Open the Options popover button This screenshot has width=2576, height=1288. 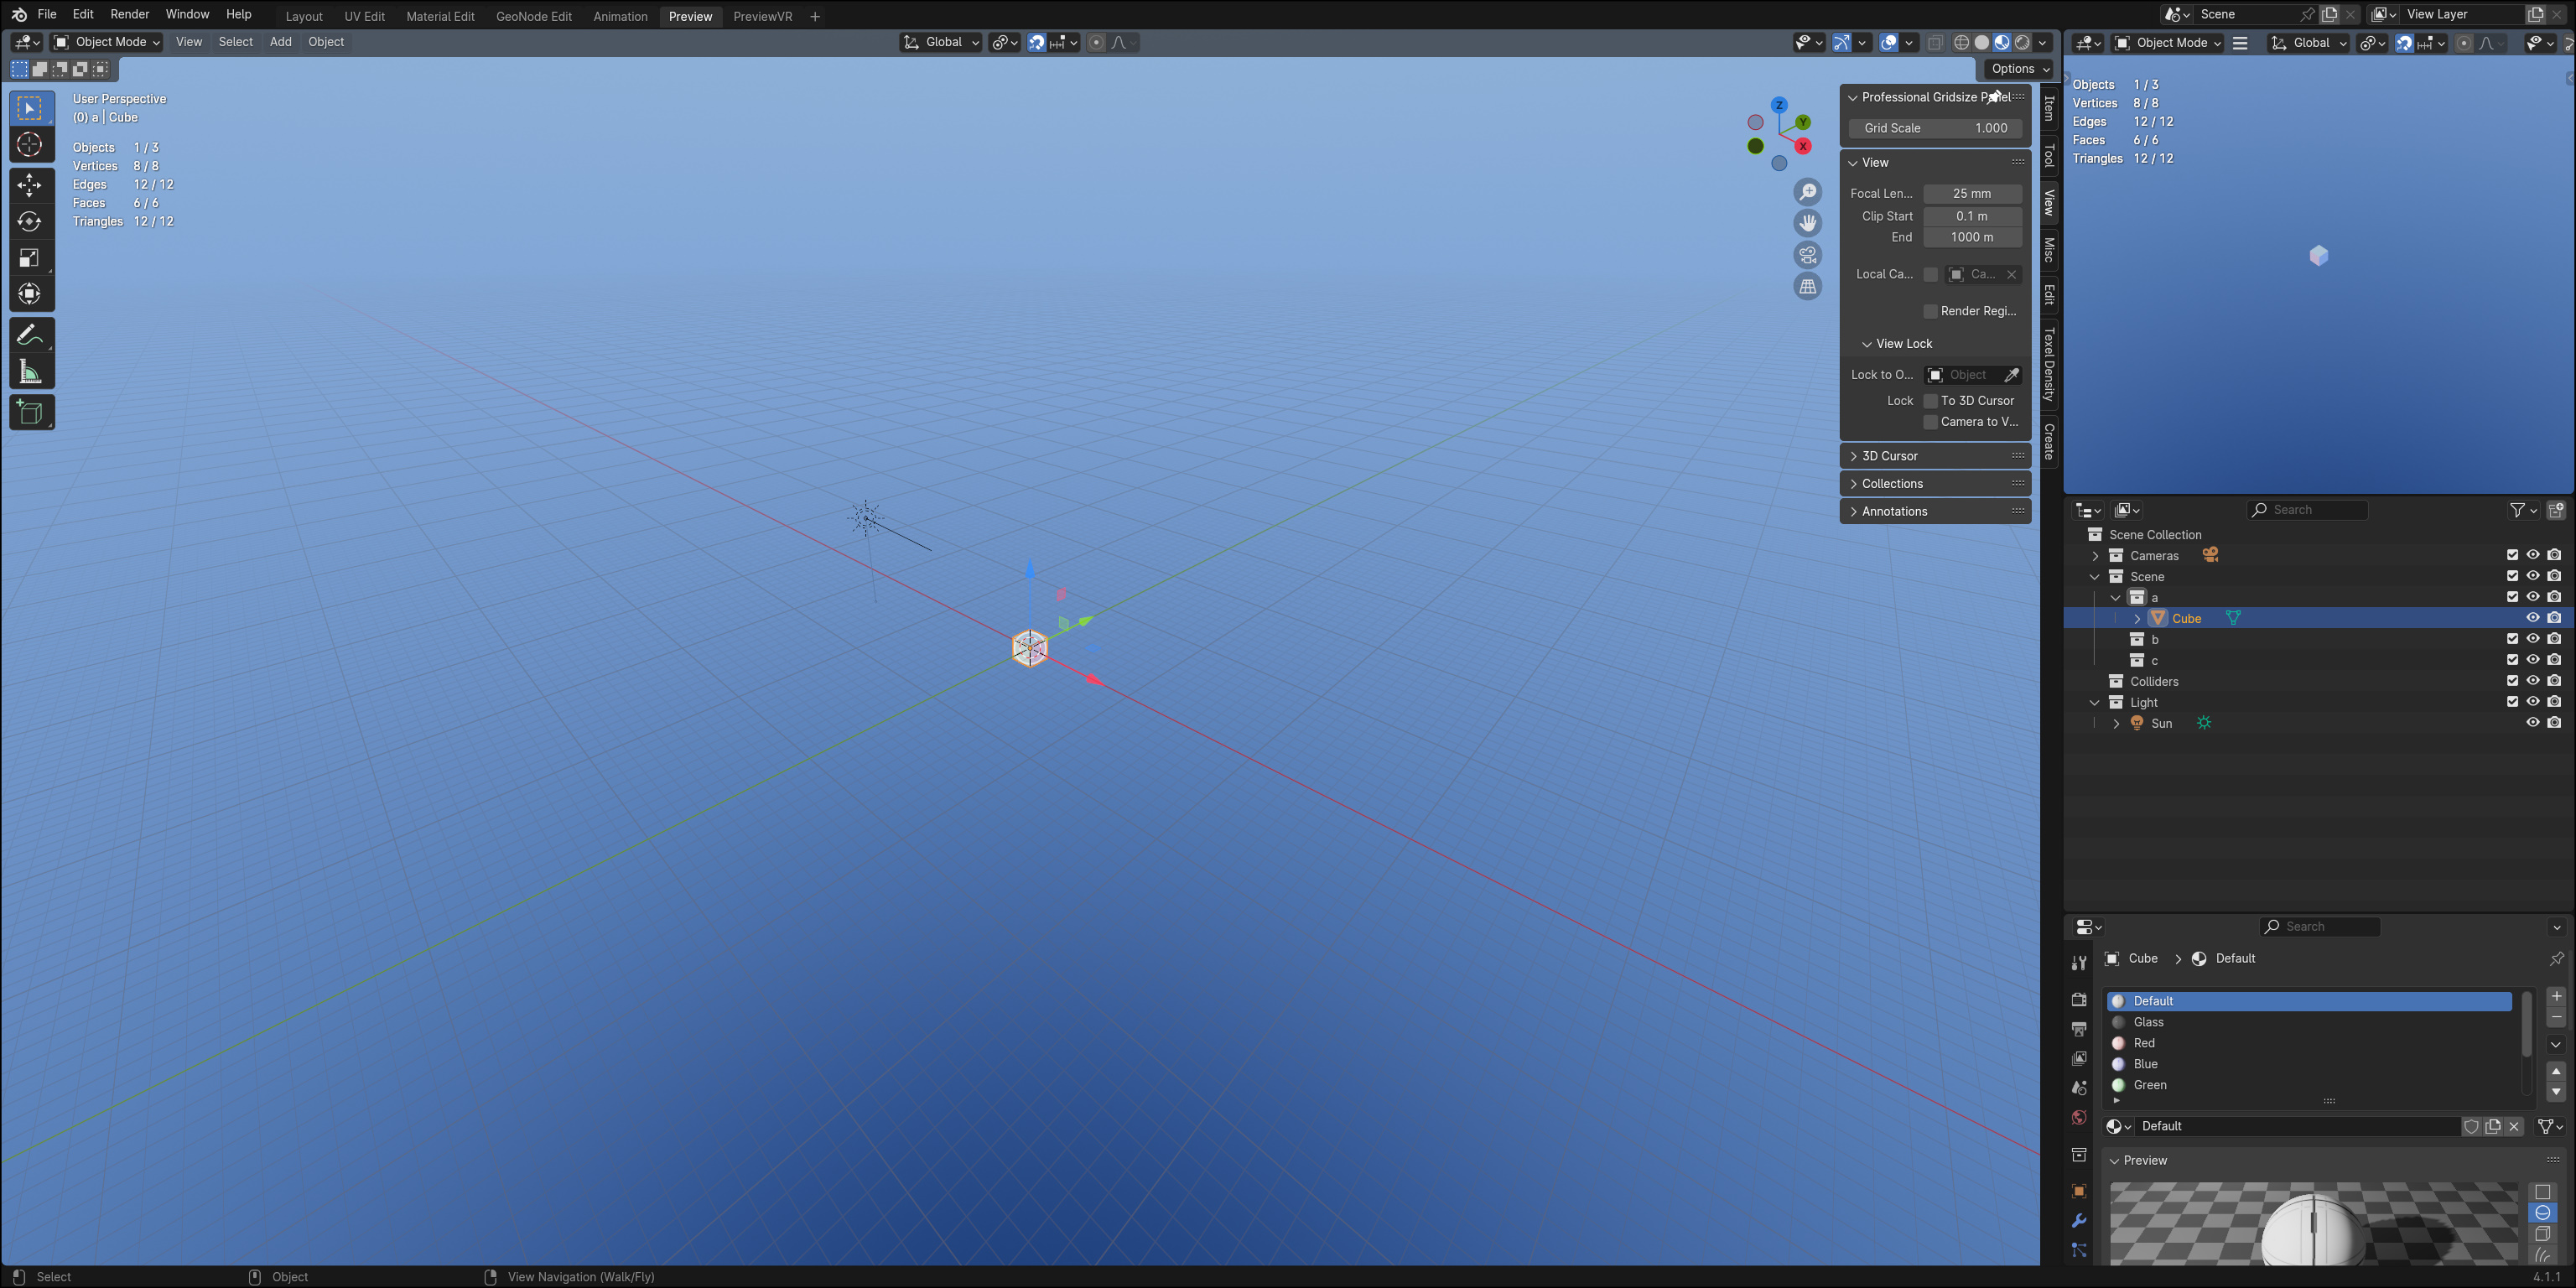(2020, 69)
